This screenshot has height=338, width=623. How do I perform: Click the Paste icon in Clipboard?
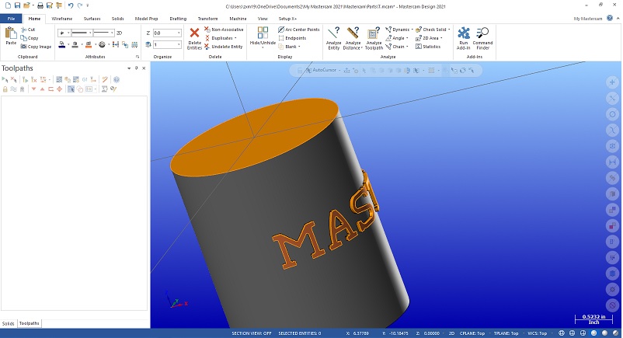pyautogui.click(x=10, y=33)
